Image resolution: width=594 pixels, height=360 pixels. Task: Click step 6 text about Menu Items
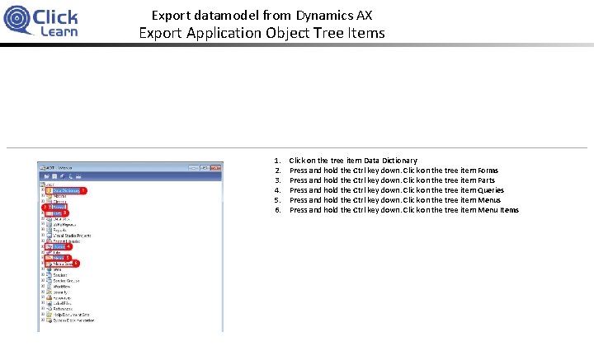(404, 210)
